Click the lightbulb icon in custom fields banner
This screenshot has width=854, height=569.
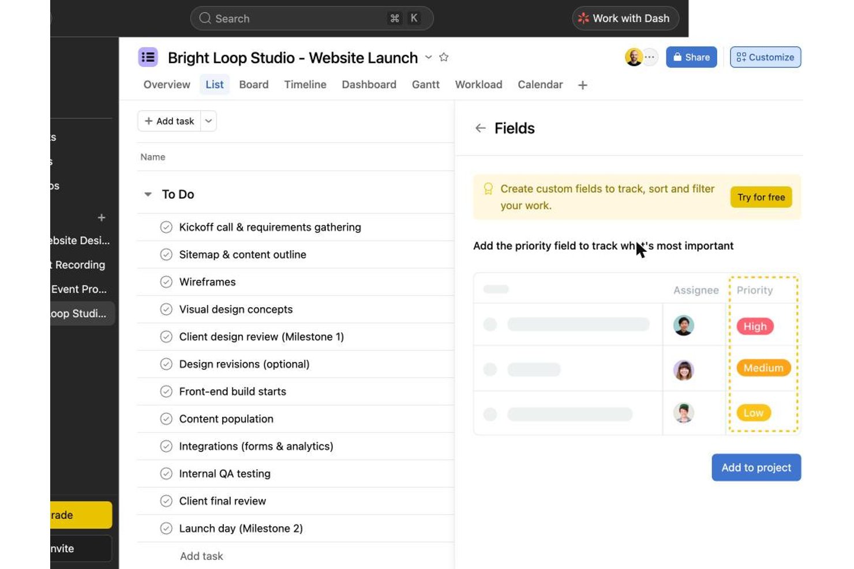[x=488, y=189]
